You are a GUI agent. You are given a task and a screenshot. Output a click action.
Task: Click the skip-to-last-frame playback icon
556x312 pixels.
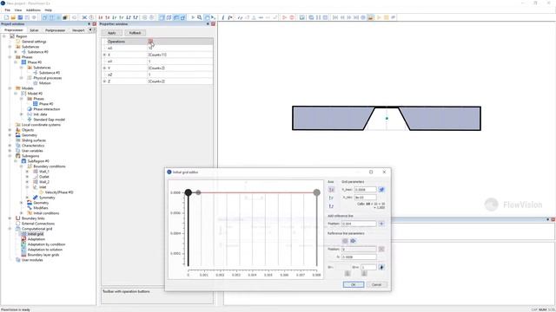(x=356, y=17)
